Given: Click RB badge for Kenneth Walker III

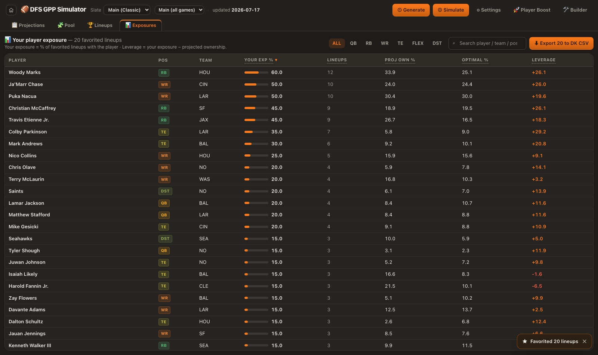Looking at the screenshot, I should click(164, 346).
